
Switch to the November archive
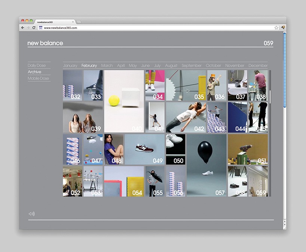click(x=235, y=66)
